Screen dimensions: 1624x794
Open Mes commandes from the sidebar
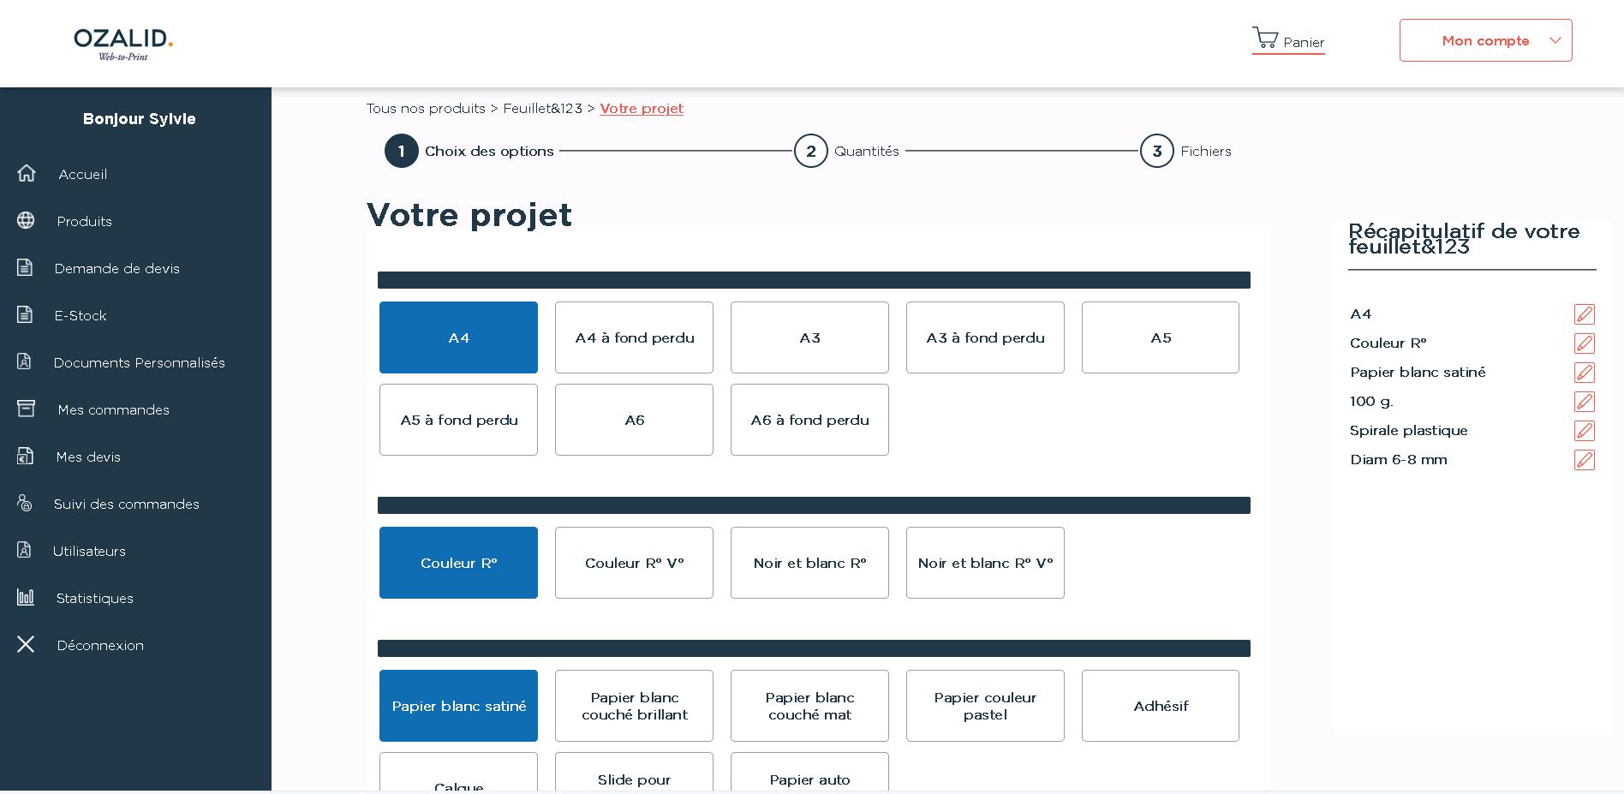point(113,409)
